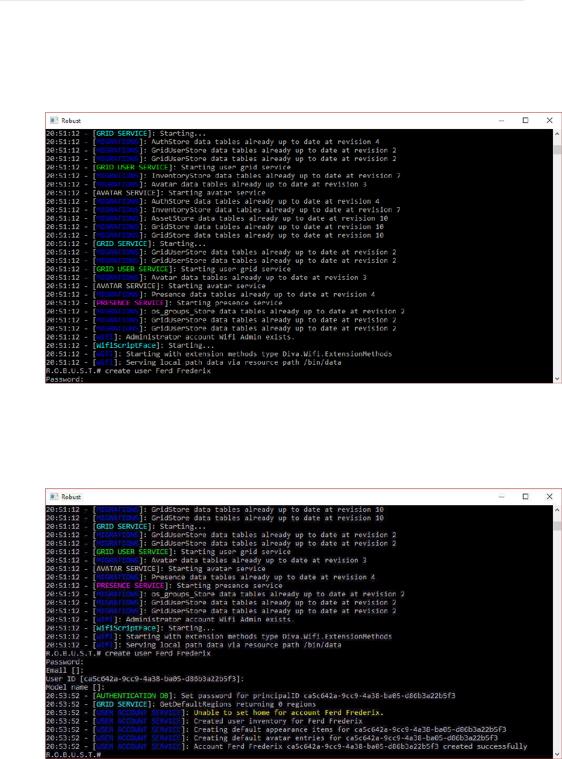Screen dimensions: 562x759
Task: Click 'Starting presence service' line in upper window
Action: [x=164, y=303]
